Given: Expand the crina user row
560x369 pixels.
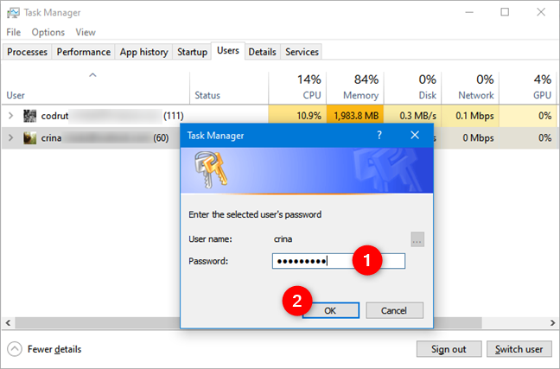Looking at the screenshot, I should (10, 138).
